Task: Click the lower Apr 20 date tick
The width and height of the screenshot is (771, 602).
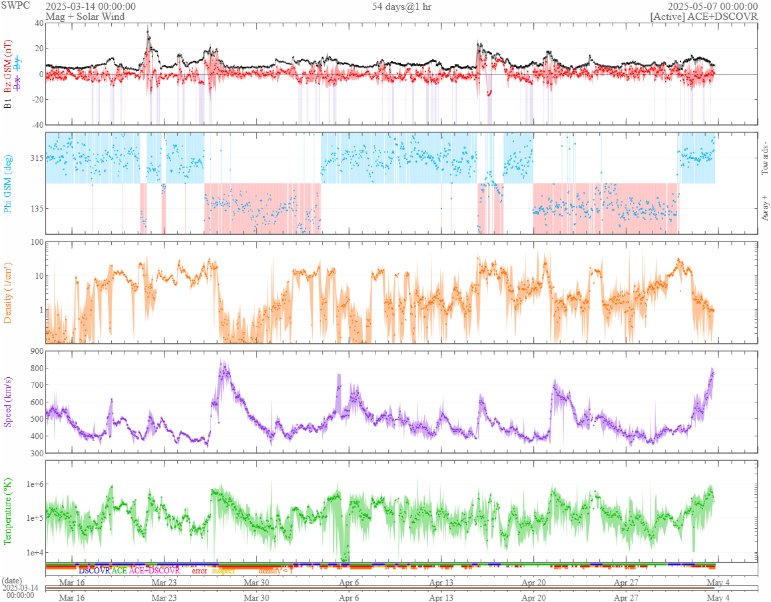Action: pyautogui.click(x=533, y=597)
